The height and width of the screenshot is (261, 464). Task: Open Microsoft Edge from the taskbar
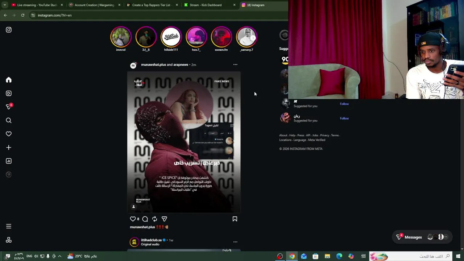[339, 256]
